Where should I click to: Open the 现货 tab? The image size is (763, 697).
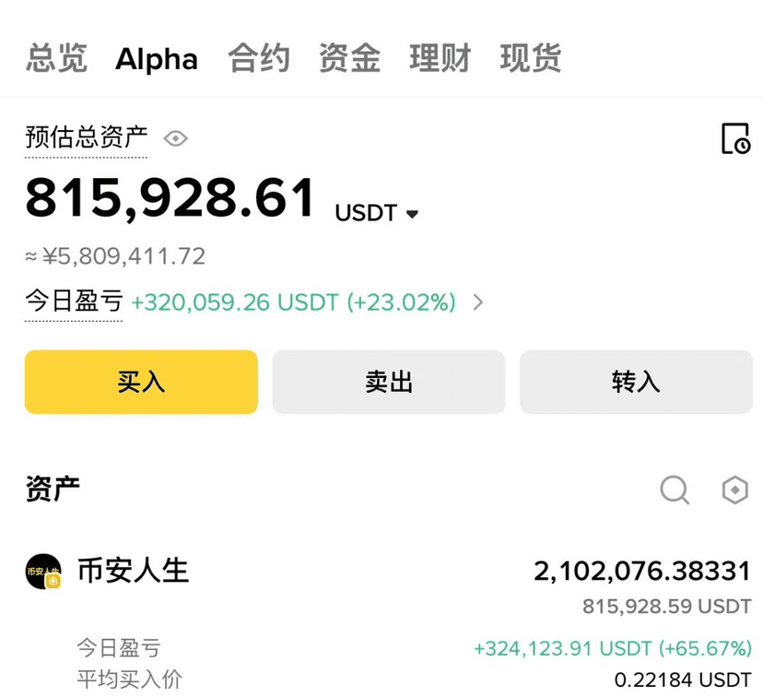click(x=531, y=59)
